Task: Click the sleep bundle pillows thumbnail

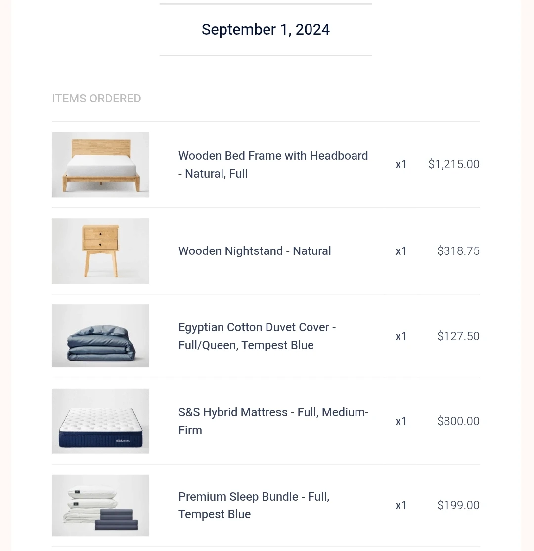Action: [100, 505]
